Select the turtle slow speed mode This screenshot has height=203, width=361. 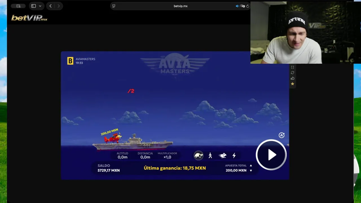[199, 155]
